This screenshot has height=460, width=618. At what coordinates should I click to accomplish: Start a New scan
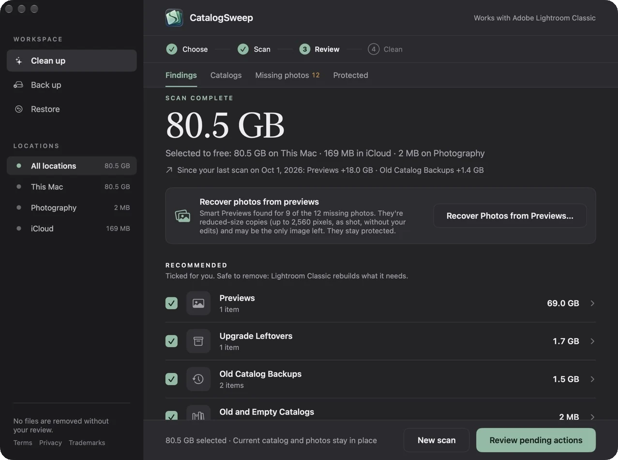click(x=437, y=440)
